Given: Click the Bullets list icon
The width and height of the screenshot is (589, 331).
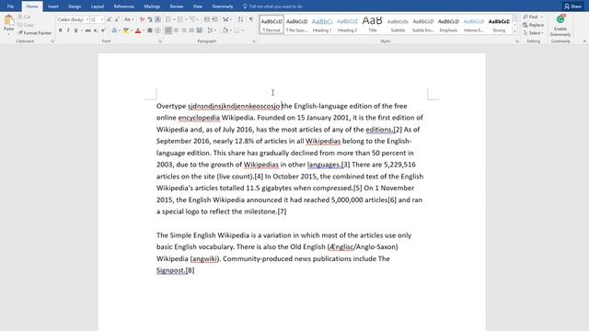Looking at the screenshot, I should pos(167,19).
